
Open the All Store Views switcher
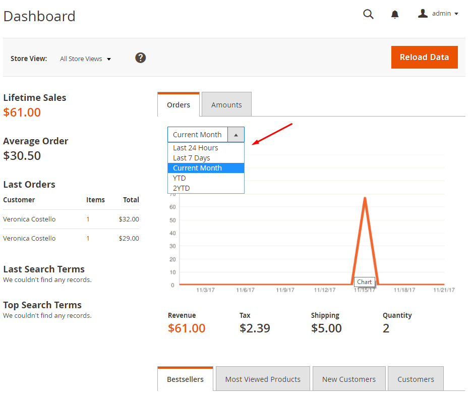click(85, 59)
